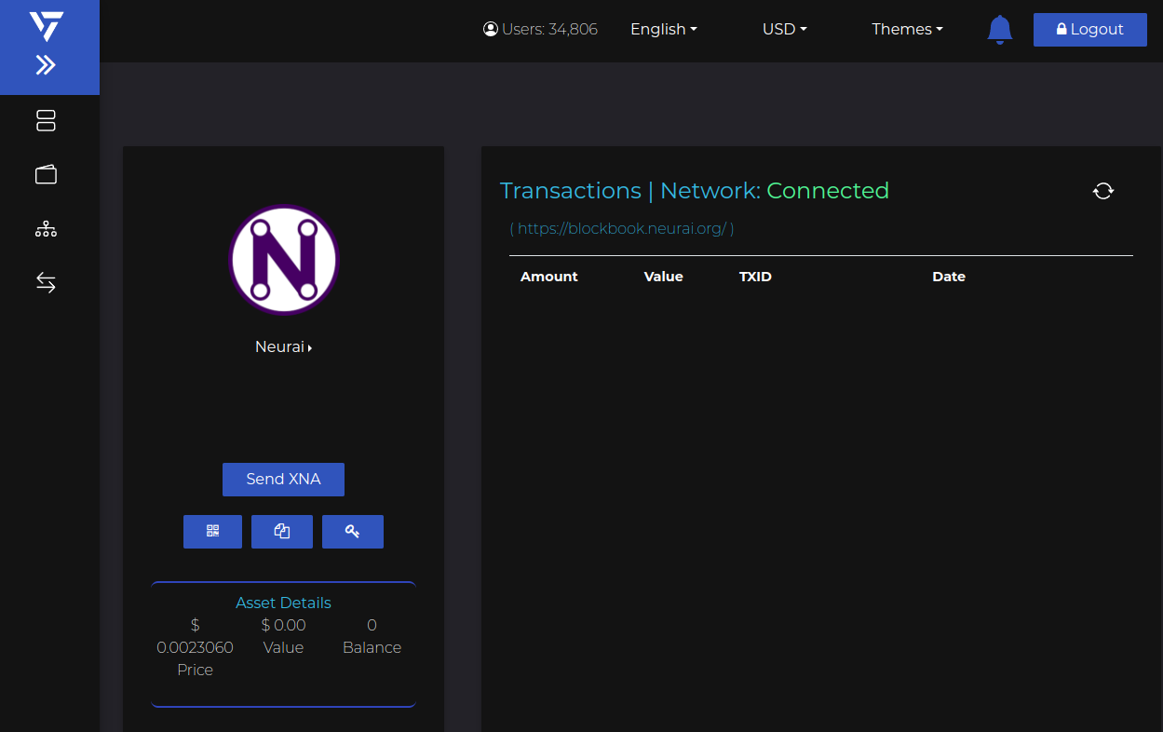
Task: Open the Themes dropdown menu
Action: tap(906, 29)
